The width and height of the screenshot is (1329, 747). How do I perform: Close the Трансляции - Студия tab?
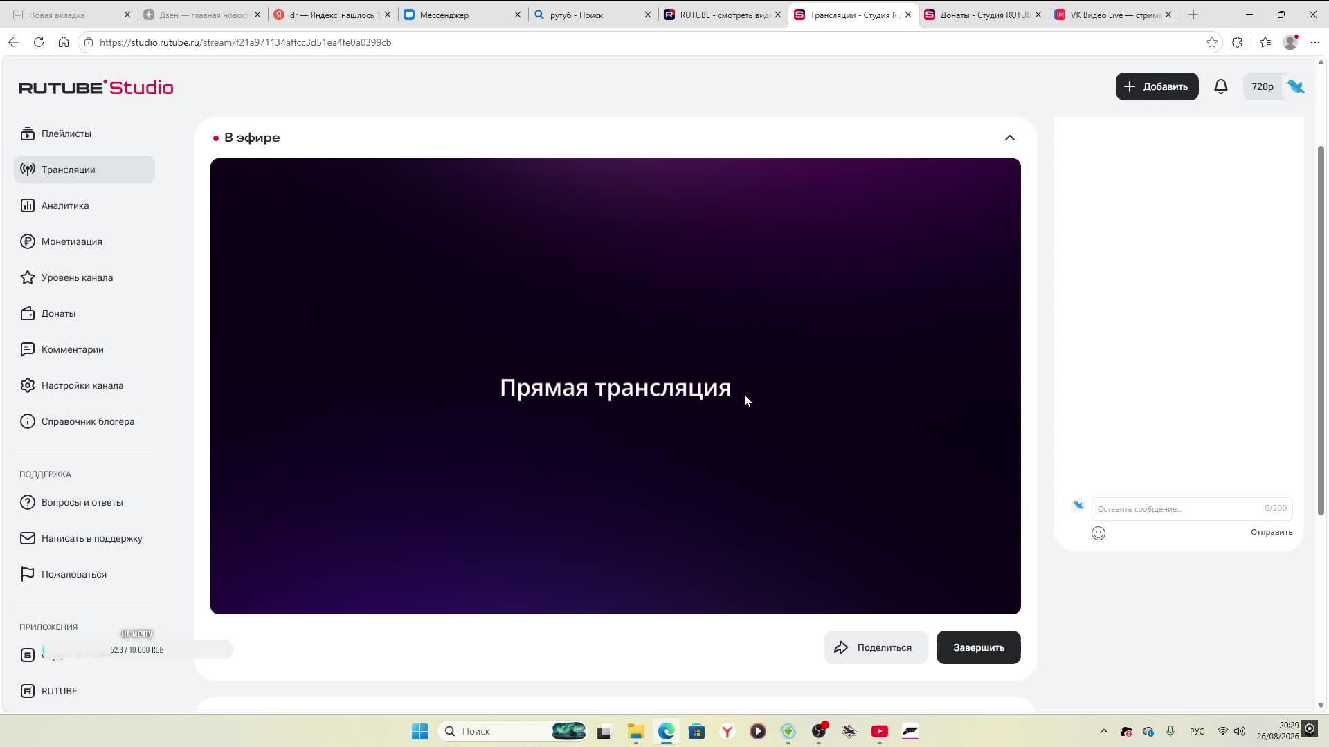pos(908,15)
